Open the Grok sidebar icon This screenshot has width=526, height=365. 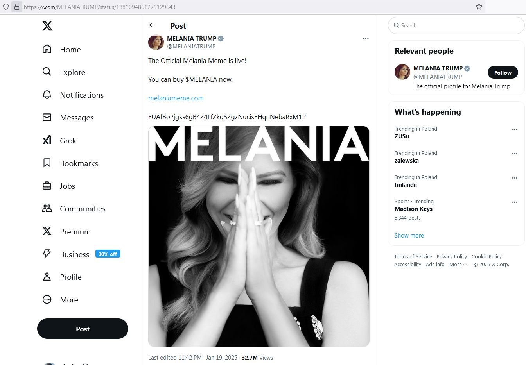click(47, 140)
